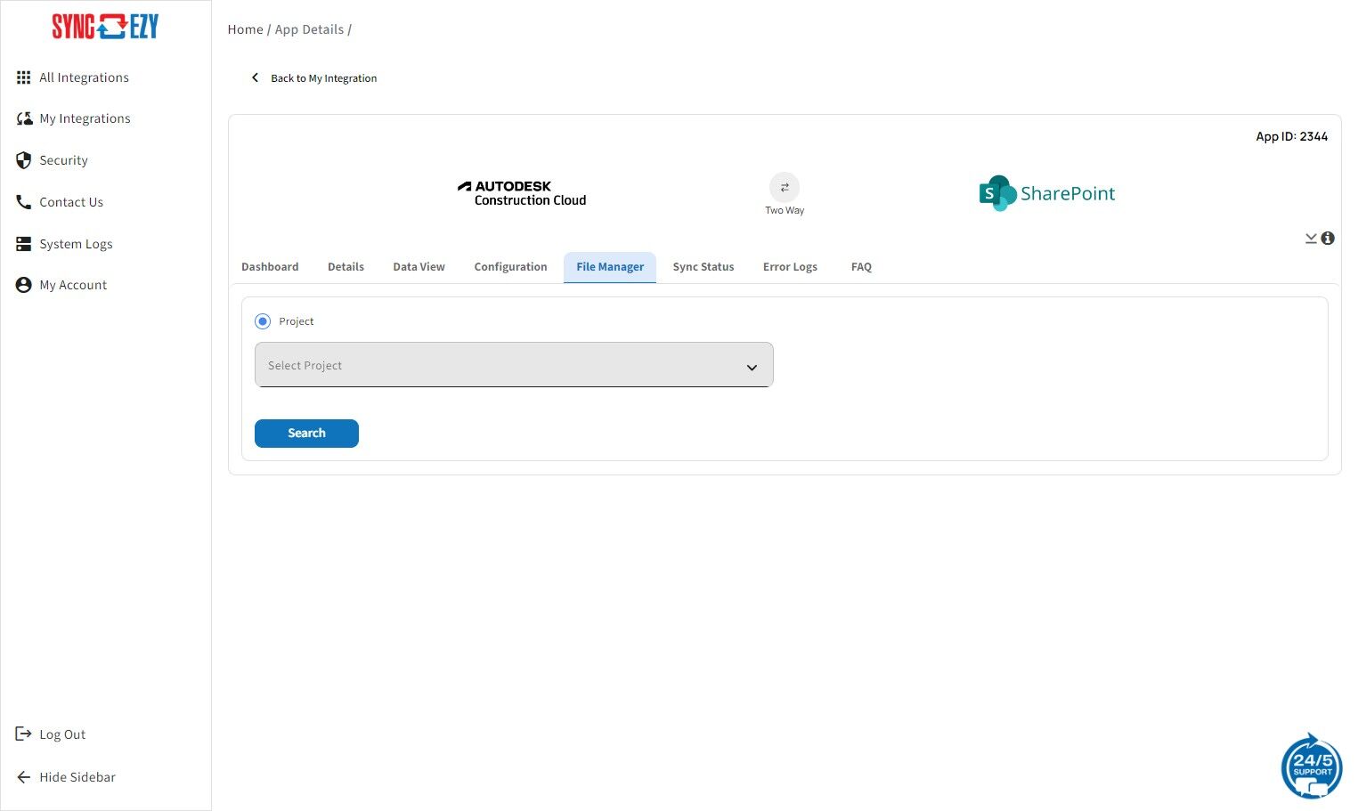Click the All Integrations grid icon
1358x811 pixels.
point(24,77)
